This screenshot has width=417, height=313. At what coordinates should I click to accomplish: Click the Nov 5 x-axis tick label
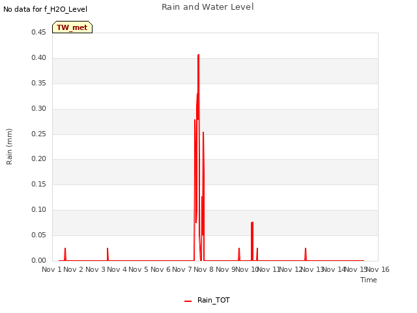[139, 269]
